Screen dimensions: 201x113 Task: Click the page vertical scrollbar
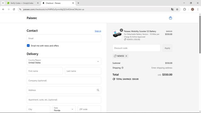(200, 34)
